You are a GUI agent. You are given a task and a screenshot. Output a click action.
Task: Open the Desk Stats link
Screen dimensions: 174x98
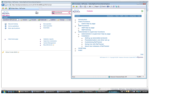(x=47, y=28)
